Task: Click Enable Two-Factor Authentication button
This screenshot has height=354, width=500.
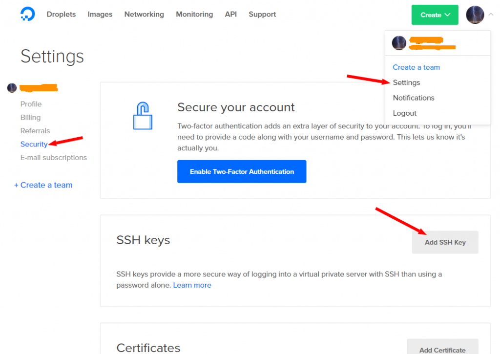Action: point(242,171)
